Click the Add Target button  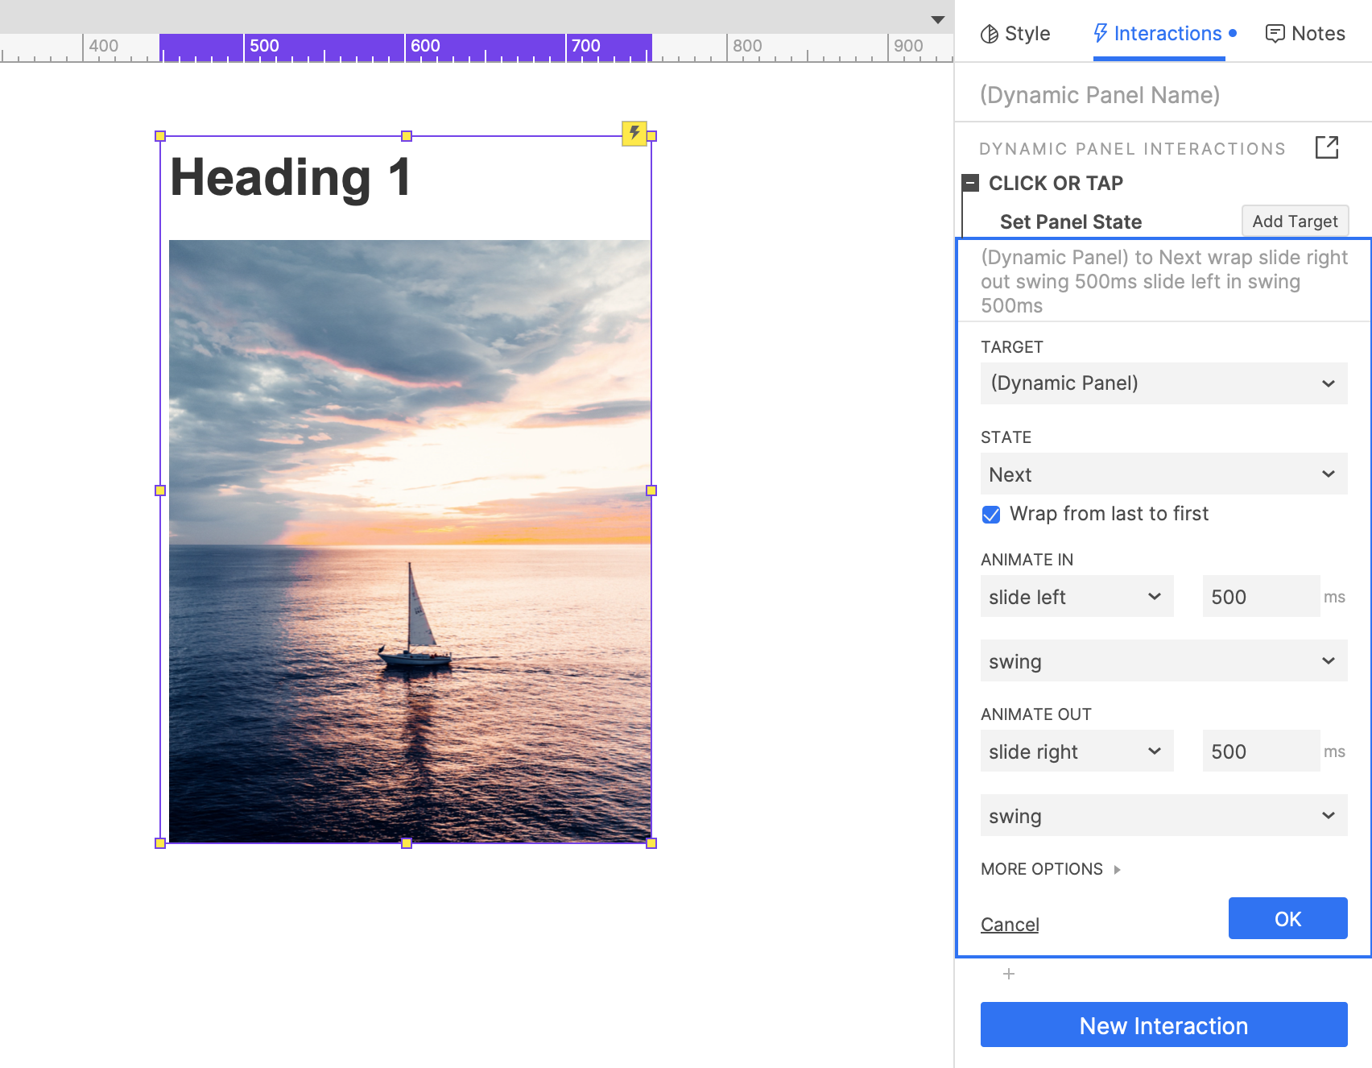tap(1294, 221)
